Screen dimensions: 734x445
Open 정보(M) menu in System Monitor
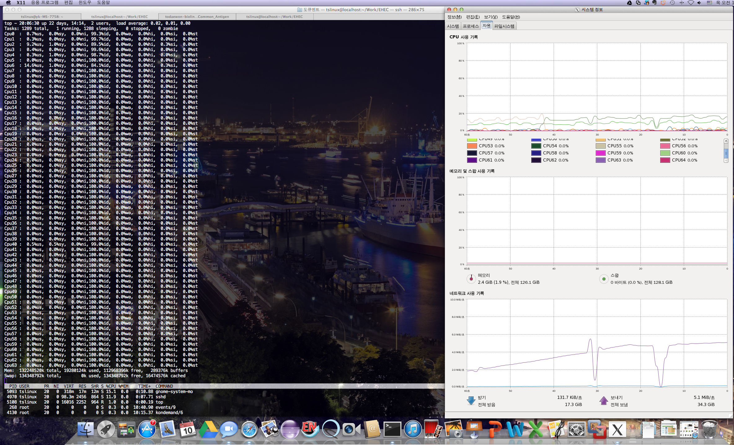(x=454, y=17)
